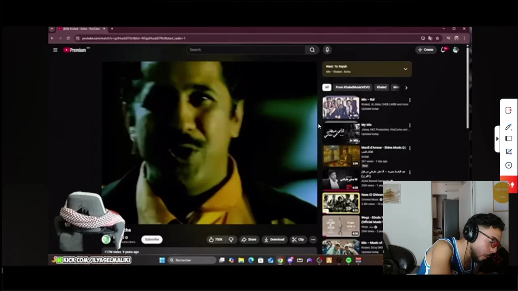518x291 pixels.
Task: Click the video player to pause
Action: [209, 143]
